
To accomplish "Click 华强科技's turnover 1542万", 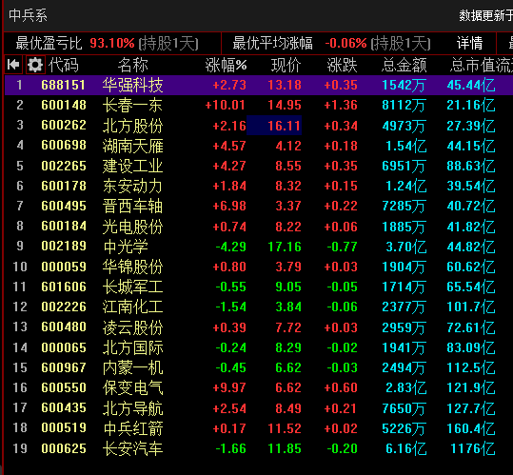I will (x=404, y=85).
